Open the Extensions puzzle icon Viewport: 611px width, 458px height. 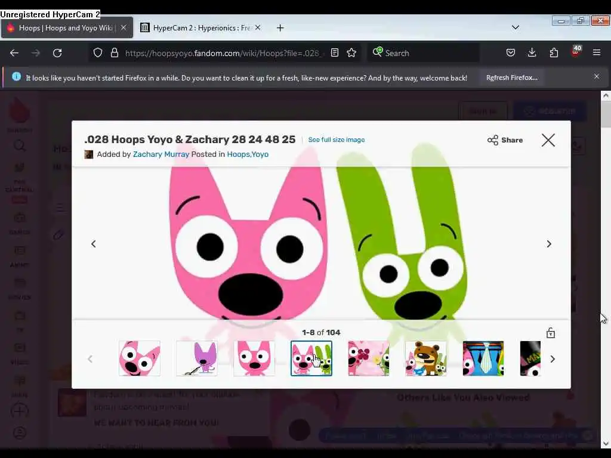click(x=554, y=53)
